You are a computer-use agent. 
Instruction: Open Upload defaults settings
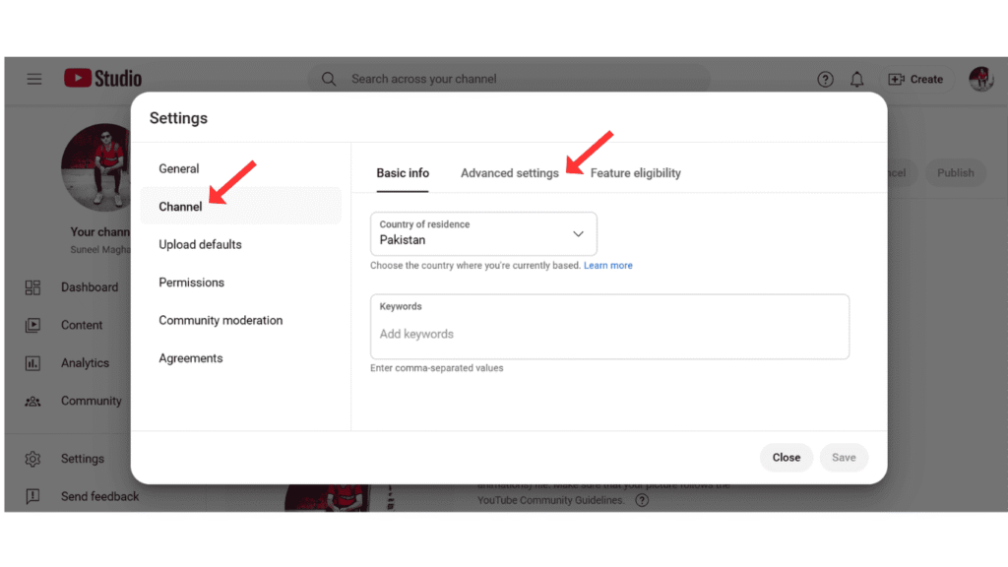point(200,244)
